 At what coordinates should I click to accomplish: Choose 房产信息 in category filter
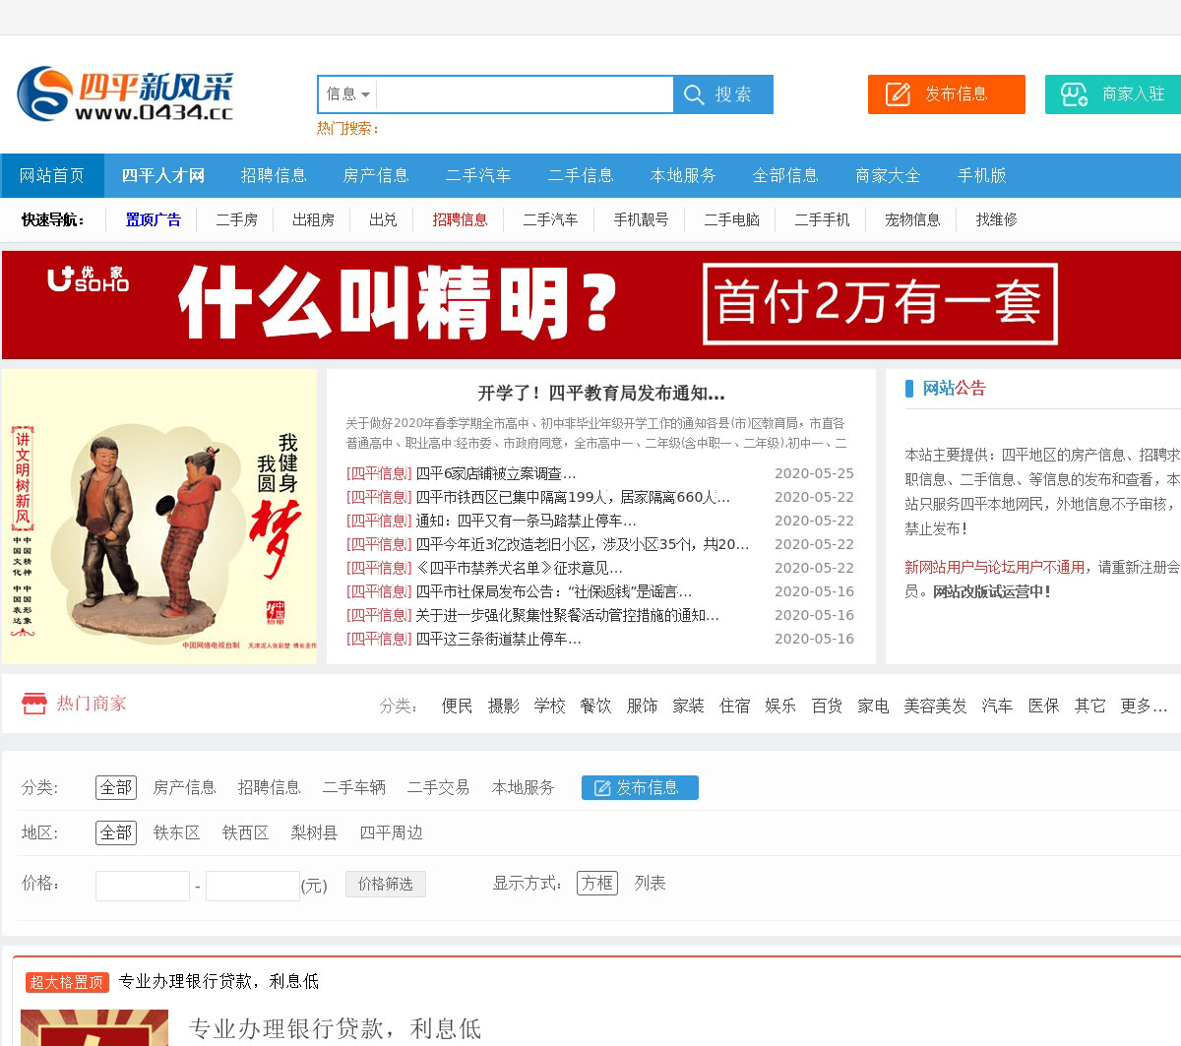pos(184,787)
